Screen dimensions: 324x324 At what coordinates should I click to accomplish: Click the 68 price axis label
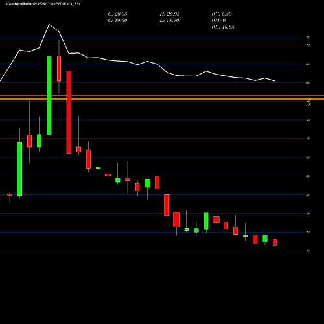coord(308,64)
